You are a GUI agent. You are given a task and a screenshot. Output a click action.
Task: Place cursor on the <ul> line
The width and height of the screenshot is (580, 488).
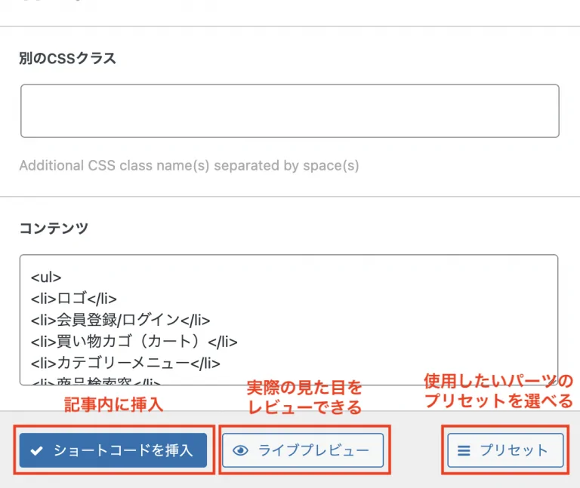tap(46, 277)
